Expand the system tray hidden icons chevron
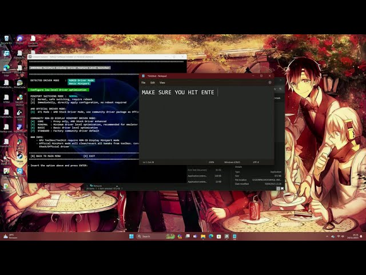Screen dimensions: 366x275 (x=327, y=237)
